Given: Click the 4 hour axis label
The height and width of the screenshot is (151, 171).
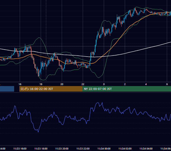Looking at the screenshot, I should click(x=146, y=84).
